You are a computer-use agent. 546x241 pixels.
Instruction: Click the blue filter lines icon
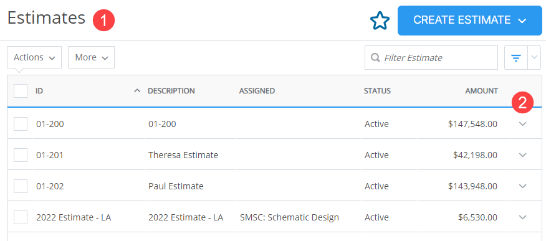[x=515, y=58]
